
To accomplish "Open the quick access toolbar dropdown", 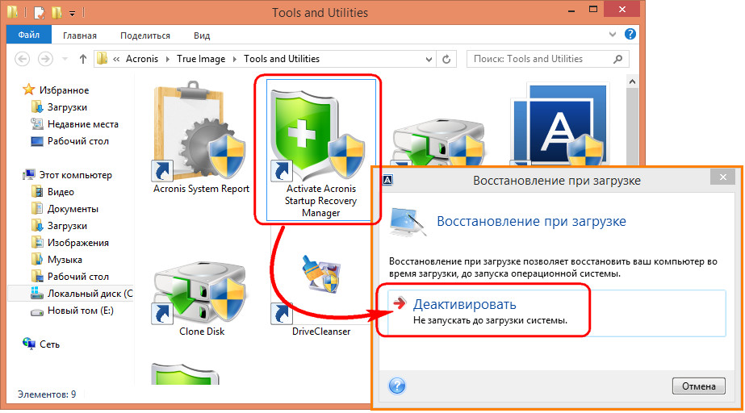I will 72,13.
